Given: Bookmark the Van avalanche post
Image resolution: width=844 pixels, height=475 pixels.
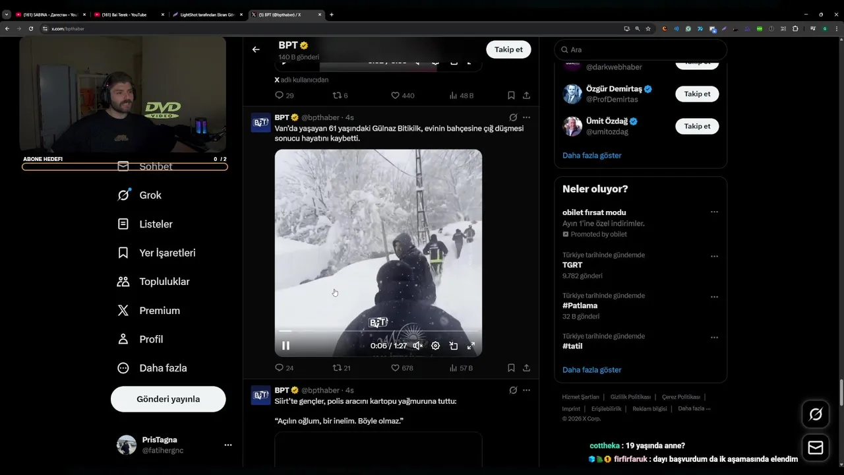Looking at the screenshot, I should tap(511, 368).
